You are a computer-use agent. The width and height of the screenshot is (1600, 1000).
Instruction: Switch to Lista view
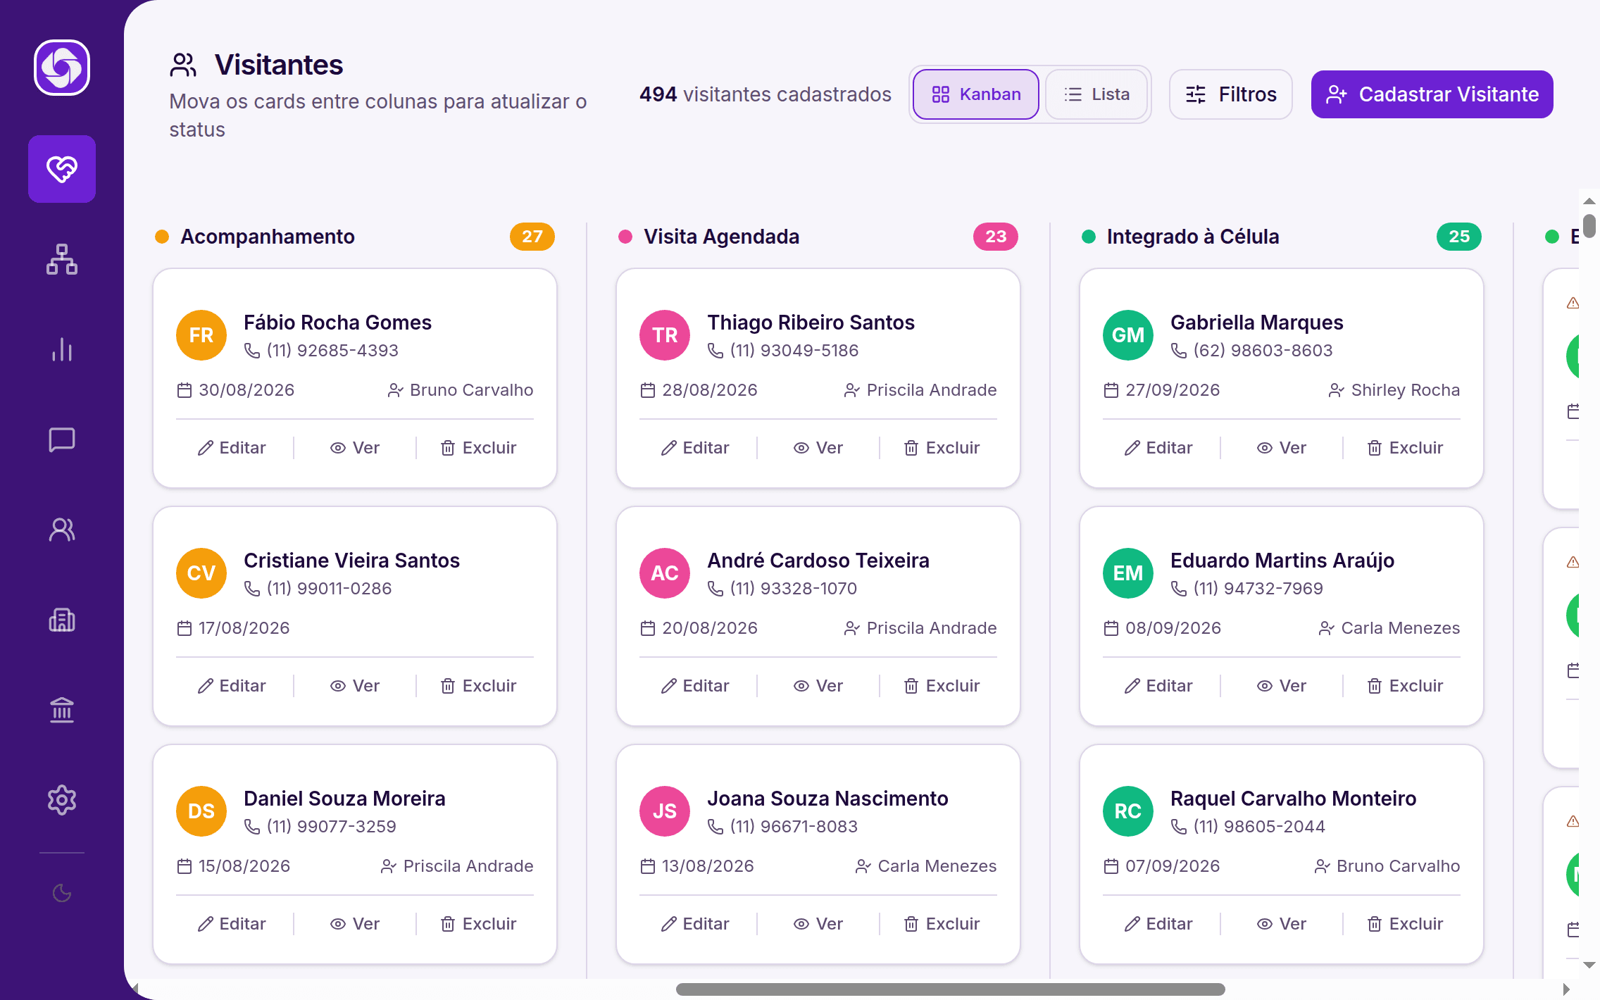point(1096,94)
